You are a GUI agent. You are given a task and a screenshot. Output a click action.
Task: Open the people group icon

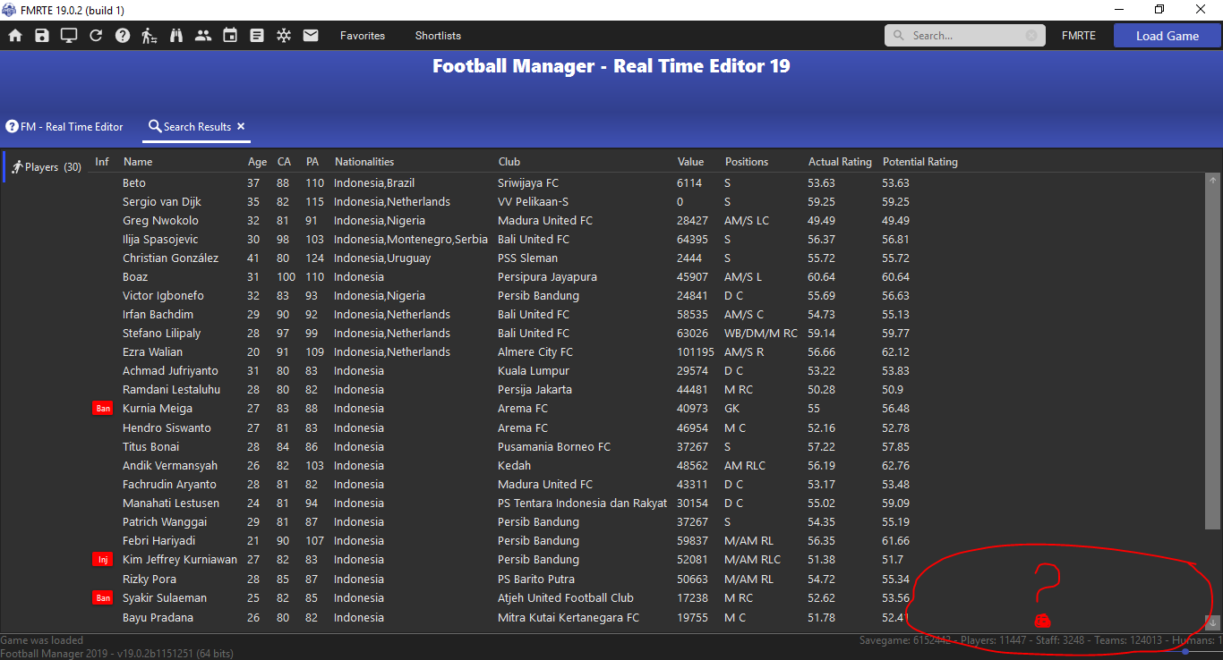tap(203, 36)
